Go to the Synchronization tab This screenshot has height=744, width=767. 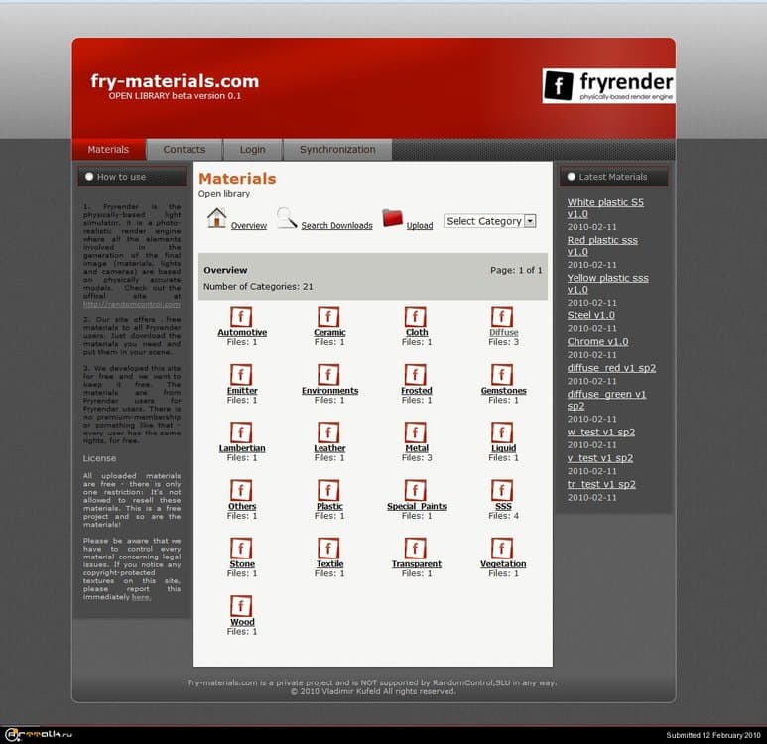tap(337, 150)
